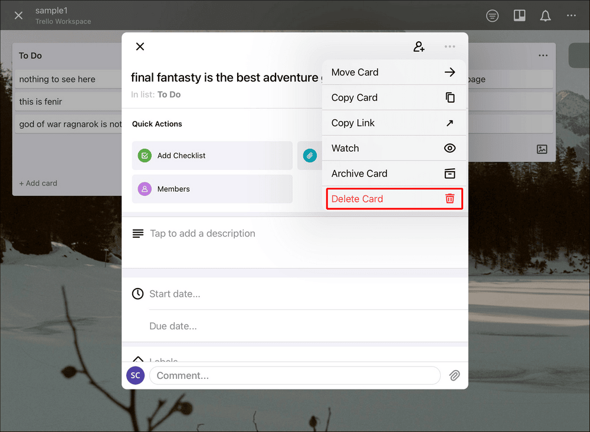Click the cover image icon on the right list card
The image size is (590, 432).
(x=542, y=149)
